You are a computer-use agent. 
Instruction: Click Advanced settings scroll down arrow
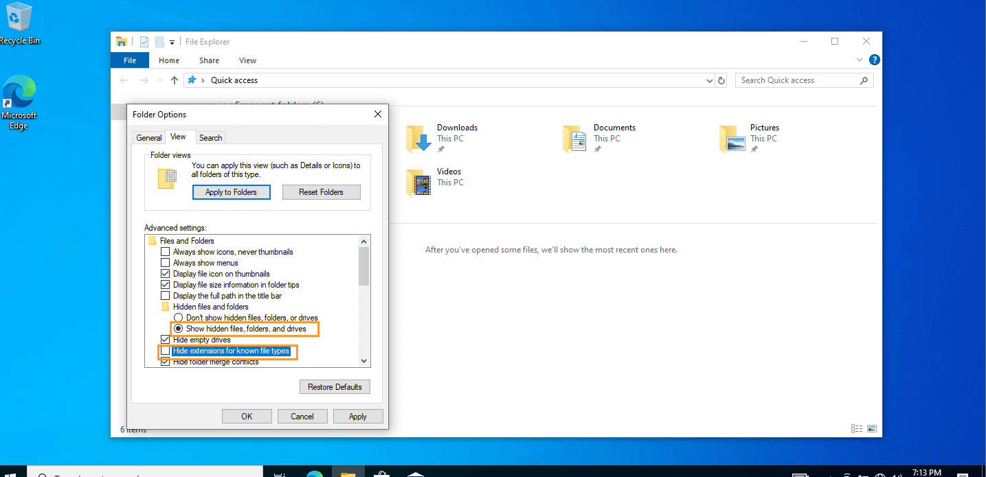[x=364, y=361]
